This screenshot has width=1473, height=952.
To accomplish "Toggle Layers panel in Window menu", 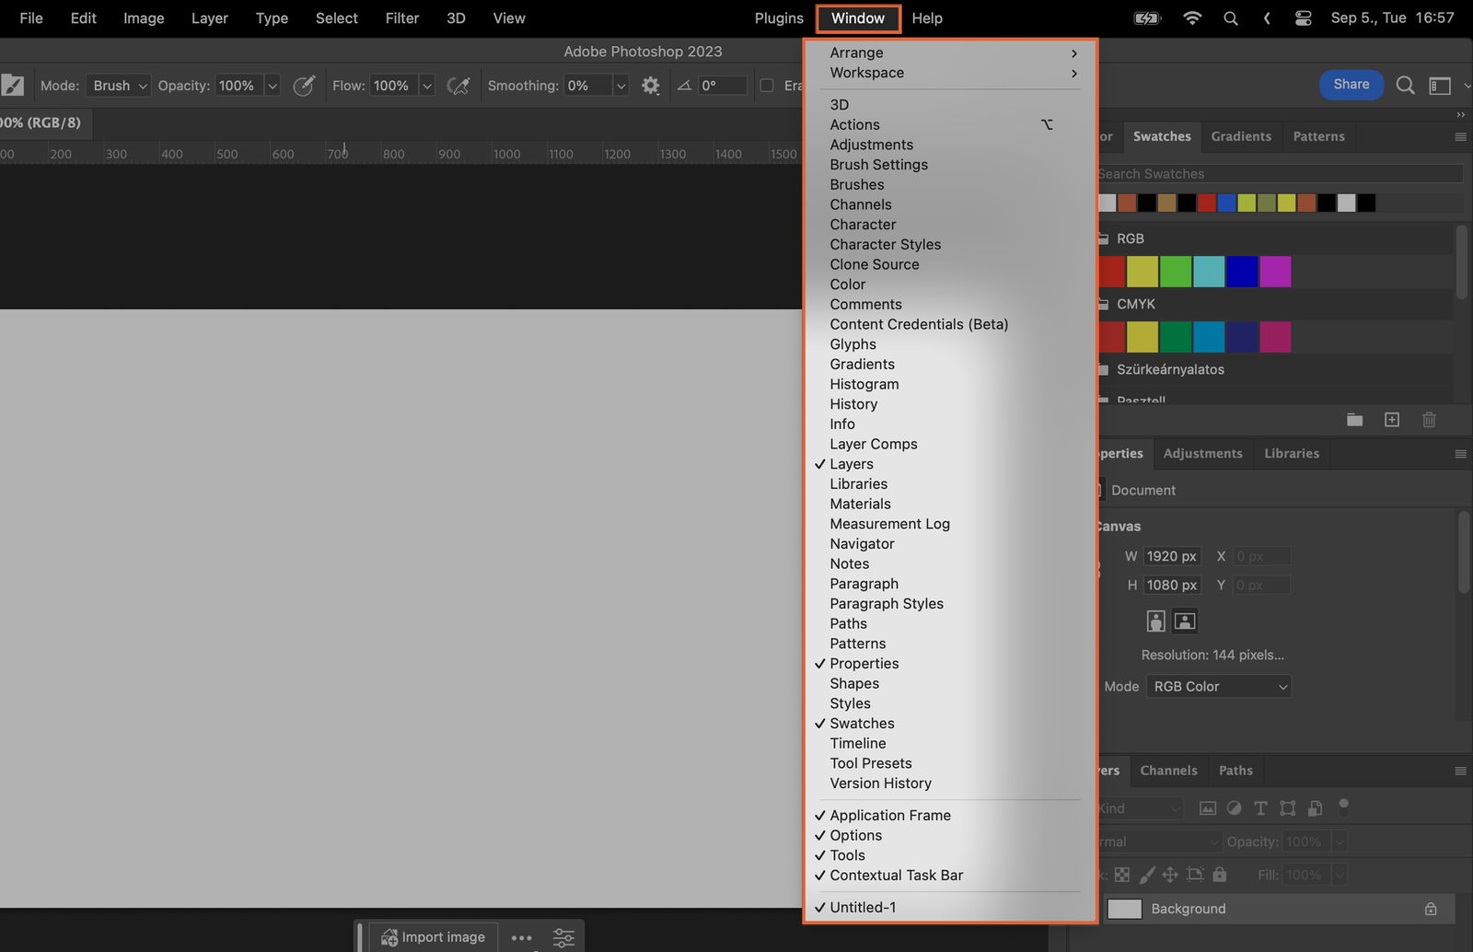I will point(852,464).
